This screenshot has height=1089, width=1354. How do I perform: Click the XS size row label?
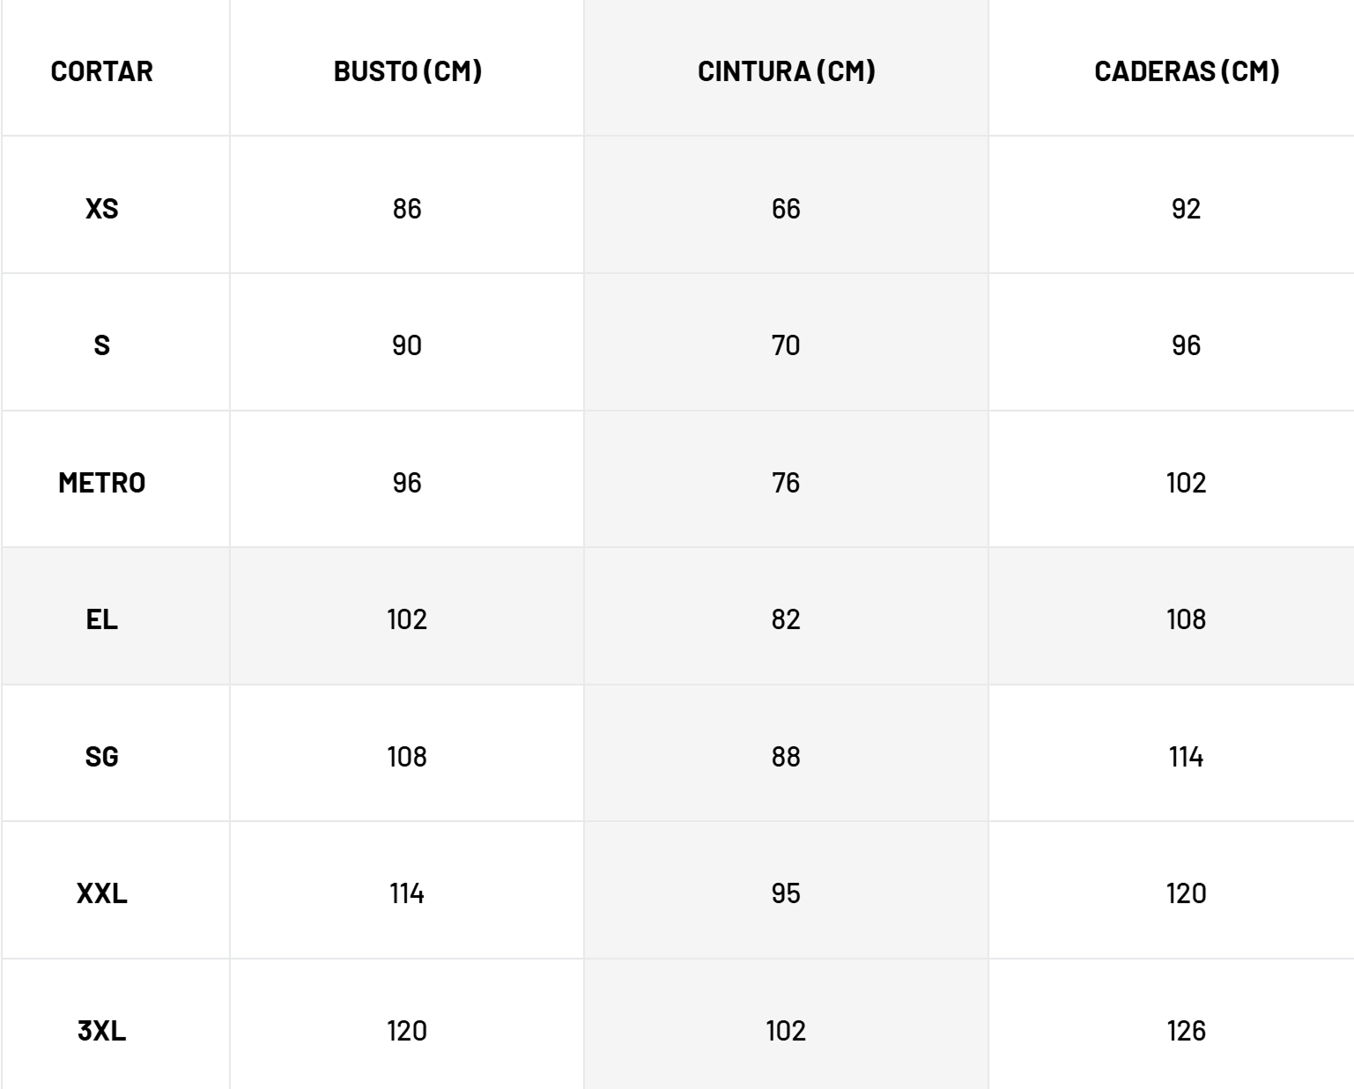101,209
